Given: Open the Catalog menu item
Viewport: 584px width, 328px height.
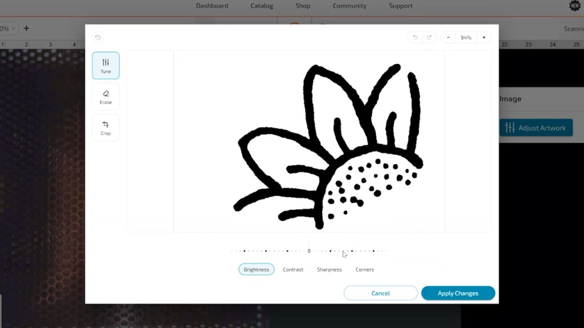Looking at the screenshot, I should (x=262, y=6).
